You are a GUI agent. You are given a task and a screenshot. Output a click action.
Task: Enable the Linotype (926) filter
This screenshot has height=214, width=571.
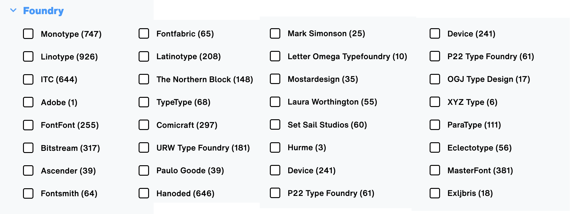[28, 56]
